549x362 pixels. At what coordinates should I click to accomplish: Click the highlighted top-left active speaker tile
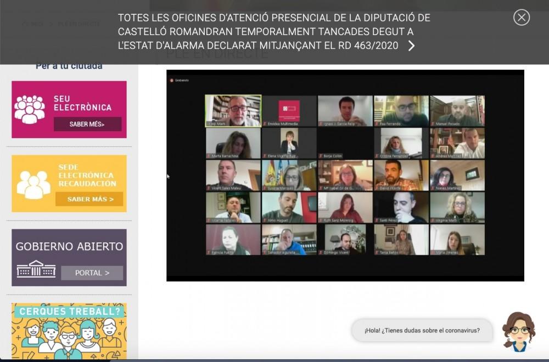point(233,111)
